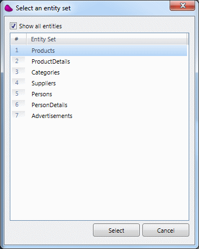Screen dimensions: 199x249
Task: Uncheck the Show all entities checkbox
Action: coord(13,26)
